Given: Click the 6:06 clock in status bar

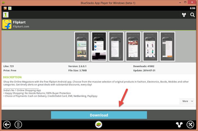Looking at the screenshot, I should pyautogui.click(x=193, y=8).
